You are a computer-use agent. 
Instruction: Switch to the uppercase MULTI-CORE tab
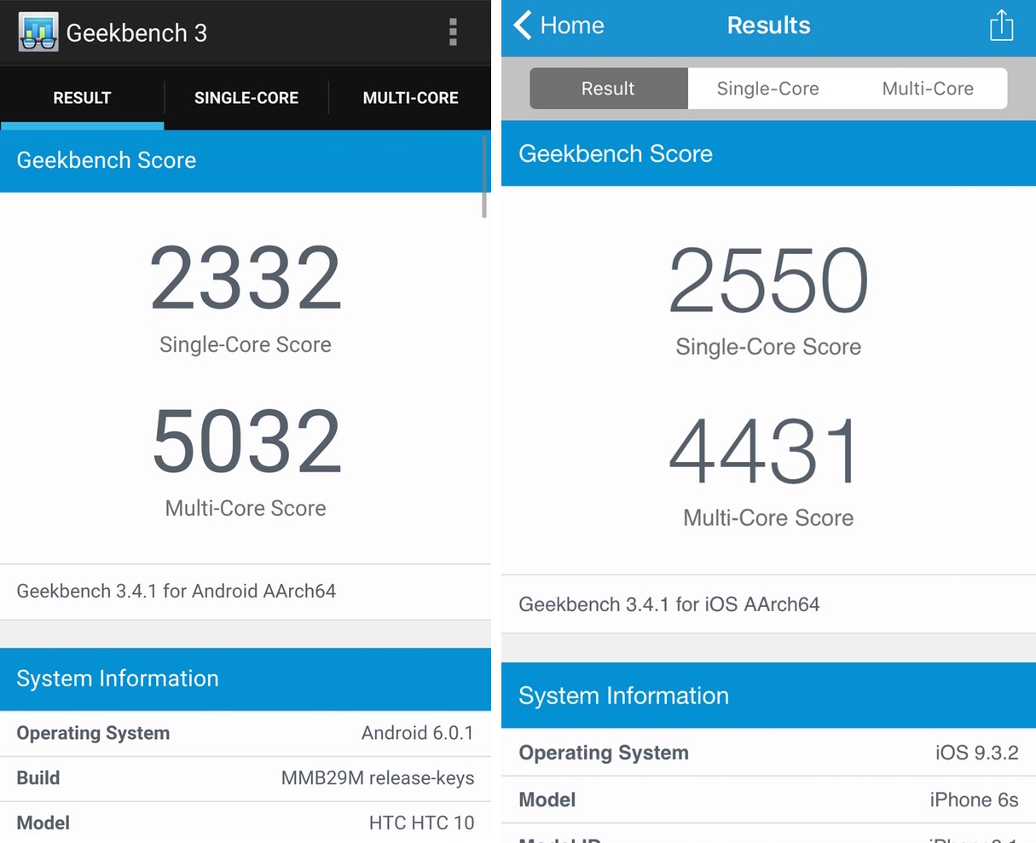[x=410, y=98]
